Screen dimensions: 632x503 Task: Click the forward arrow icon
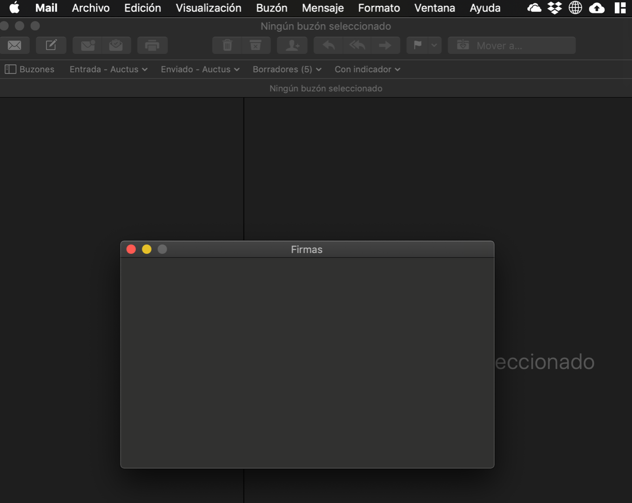pos(385,45)
